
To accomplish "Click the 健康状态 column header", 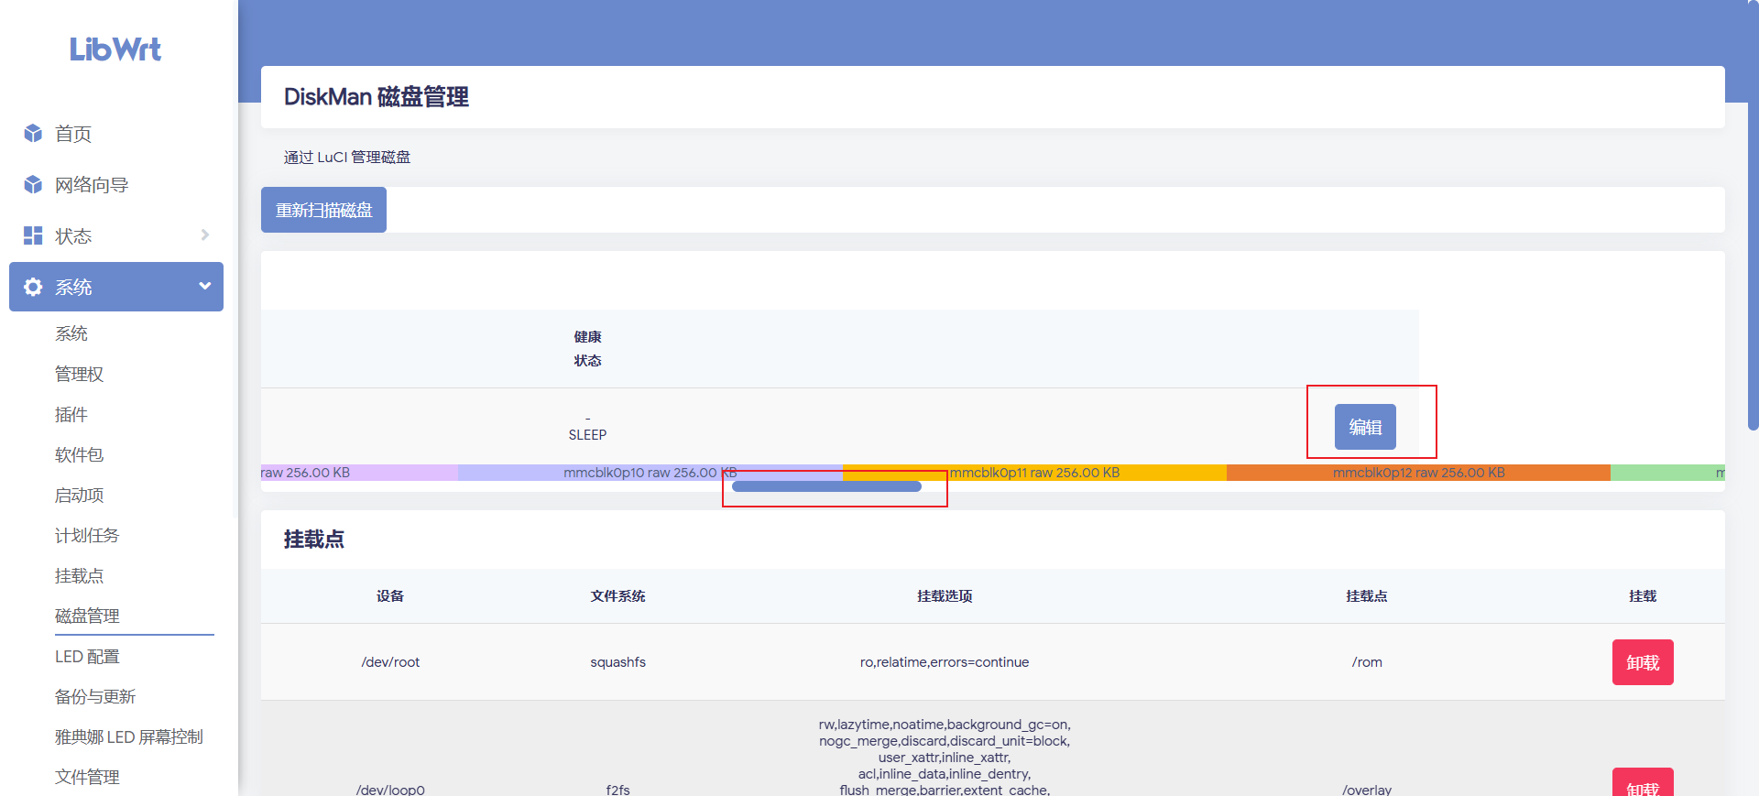I will point(587,349).
